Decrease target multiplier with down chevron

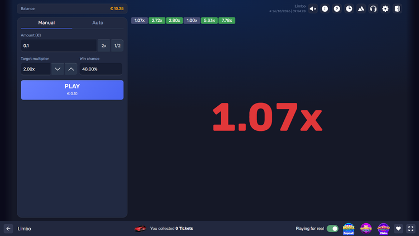click(x=58, y=69)
